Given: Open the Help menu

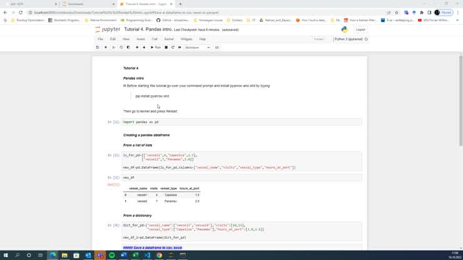Looking at the screenshot, I should point(203,39).
